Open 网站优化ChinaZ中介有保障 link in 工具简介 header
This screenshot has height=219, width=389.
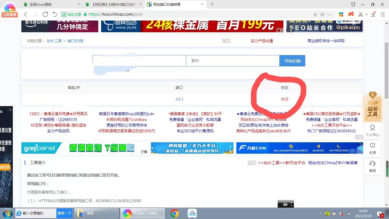point(333,163)
